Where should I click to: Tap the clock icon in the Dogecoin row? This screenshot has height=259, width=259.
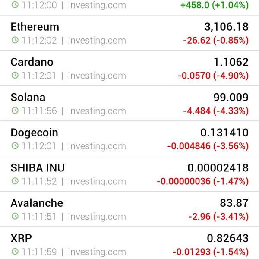click(x=15, y=146)
